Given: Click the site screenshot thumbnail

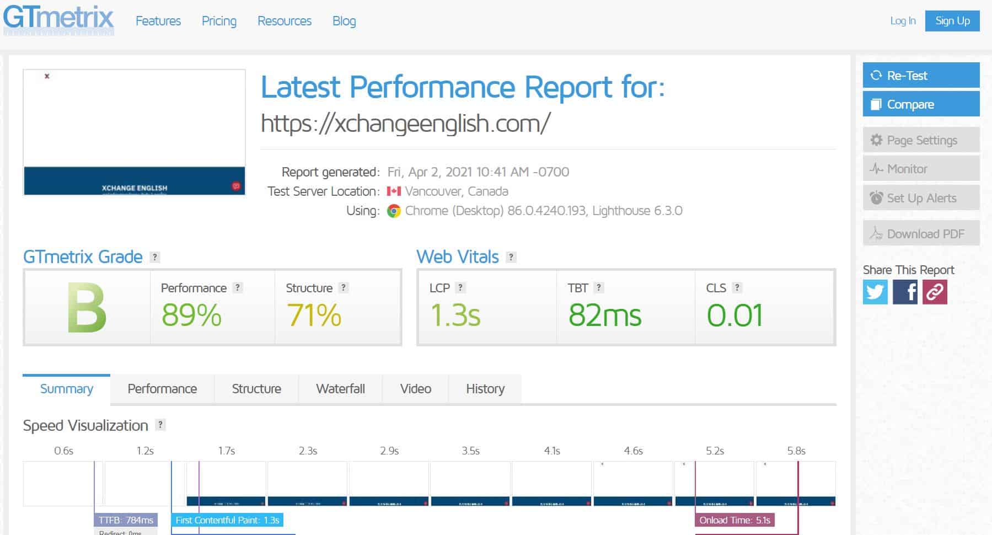Looking at the screenshot, I should point(134,132).
